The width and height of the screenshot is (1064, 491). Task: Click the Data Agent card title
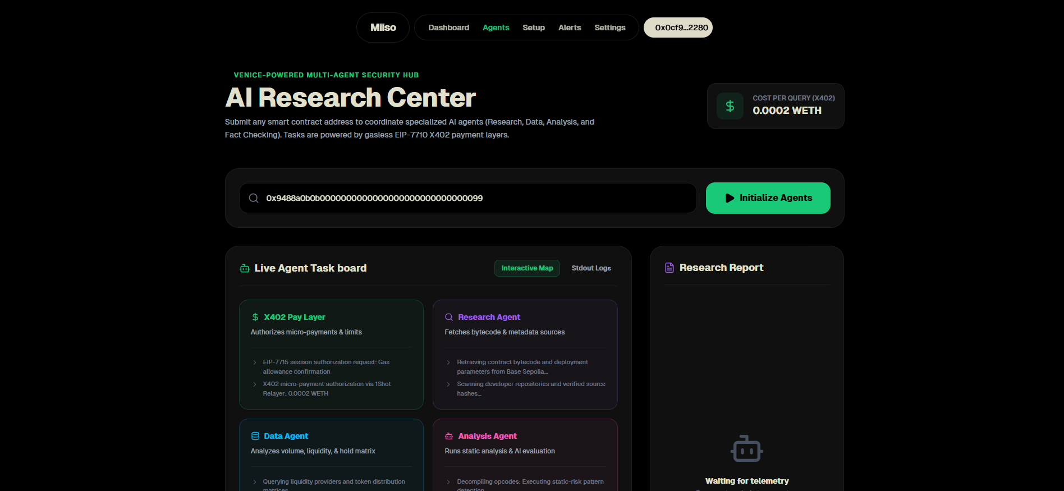(286, 436)
